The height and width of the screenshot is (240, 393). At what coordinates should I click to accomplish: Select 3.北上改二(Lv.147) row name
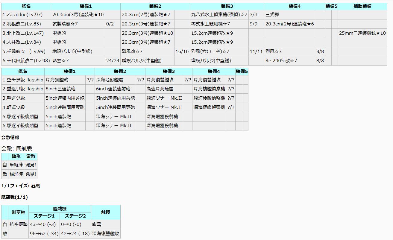click(x=26, y=33)
